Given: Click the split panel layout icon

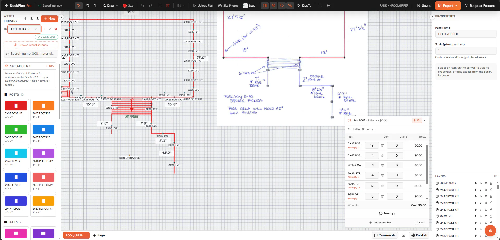Looking at the screenshot, I should point(329,5).
